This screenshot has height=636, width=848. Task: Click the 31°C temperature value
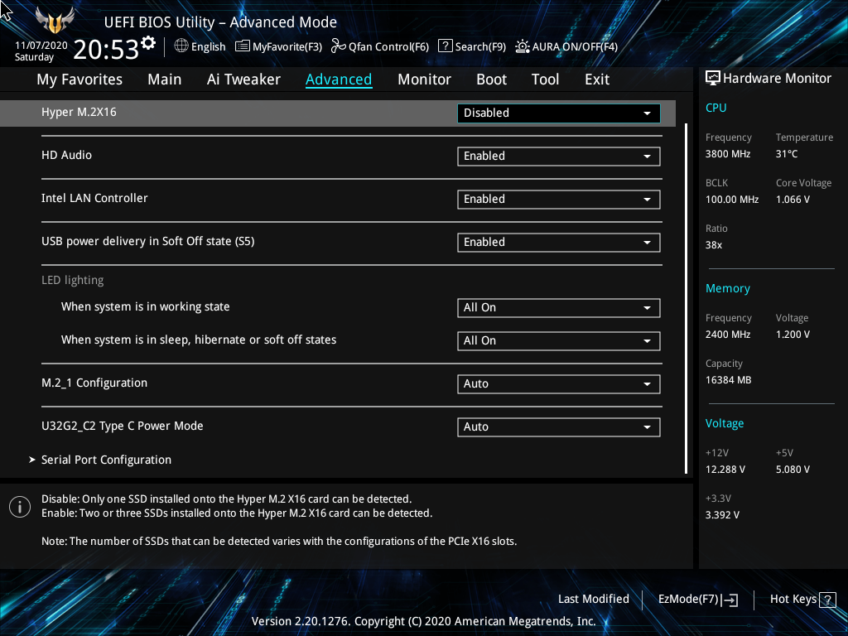(x=787, y=154)
